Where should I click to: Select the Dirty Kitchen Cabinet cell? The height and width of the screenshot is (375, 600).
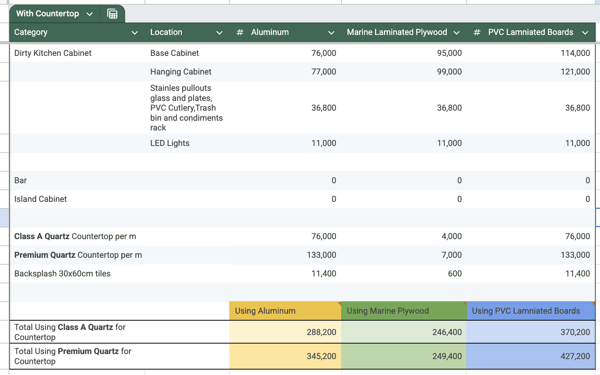[x=53, y=53]
